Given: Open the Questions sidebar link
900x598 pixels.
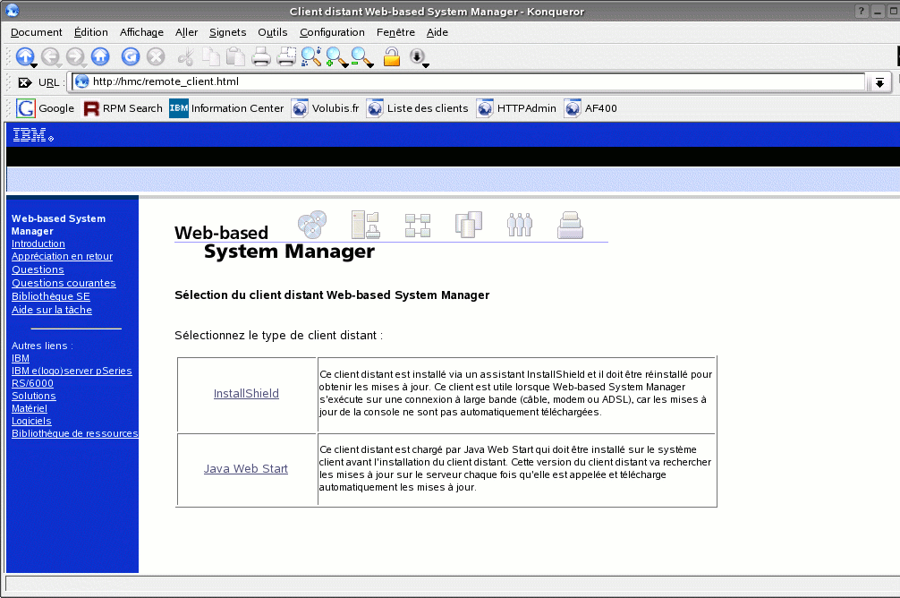Looking at the screenshot, I should point(38,269).
